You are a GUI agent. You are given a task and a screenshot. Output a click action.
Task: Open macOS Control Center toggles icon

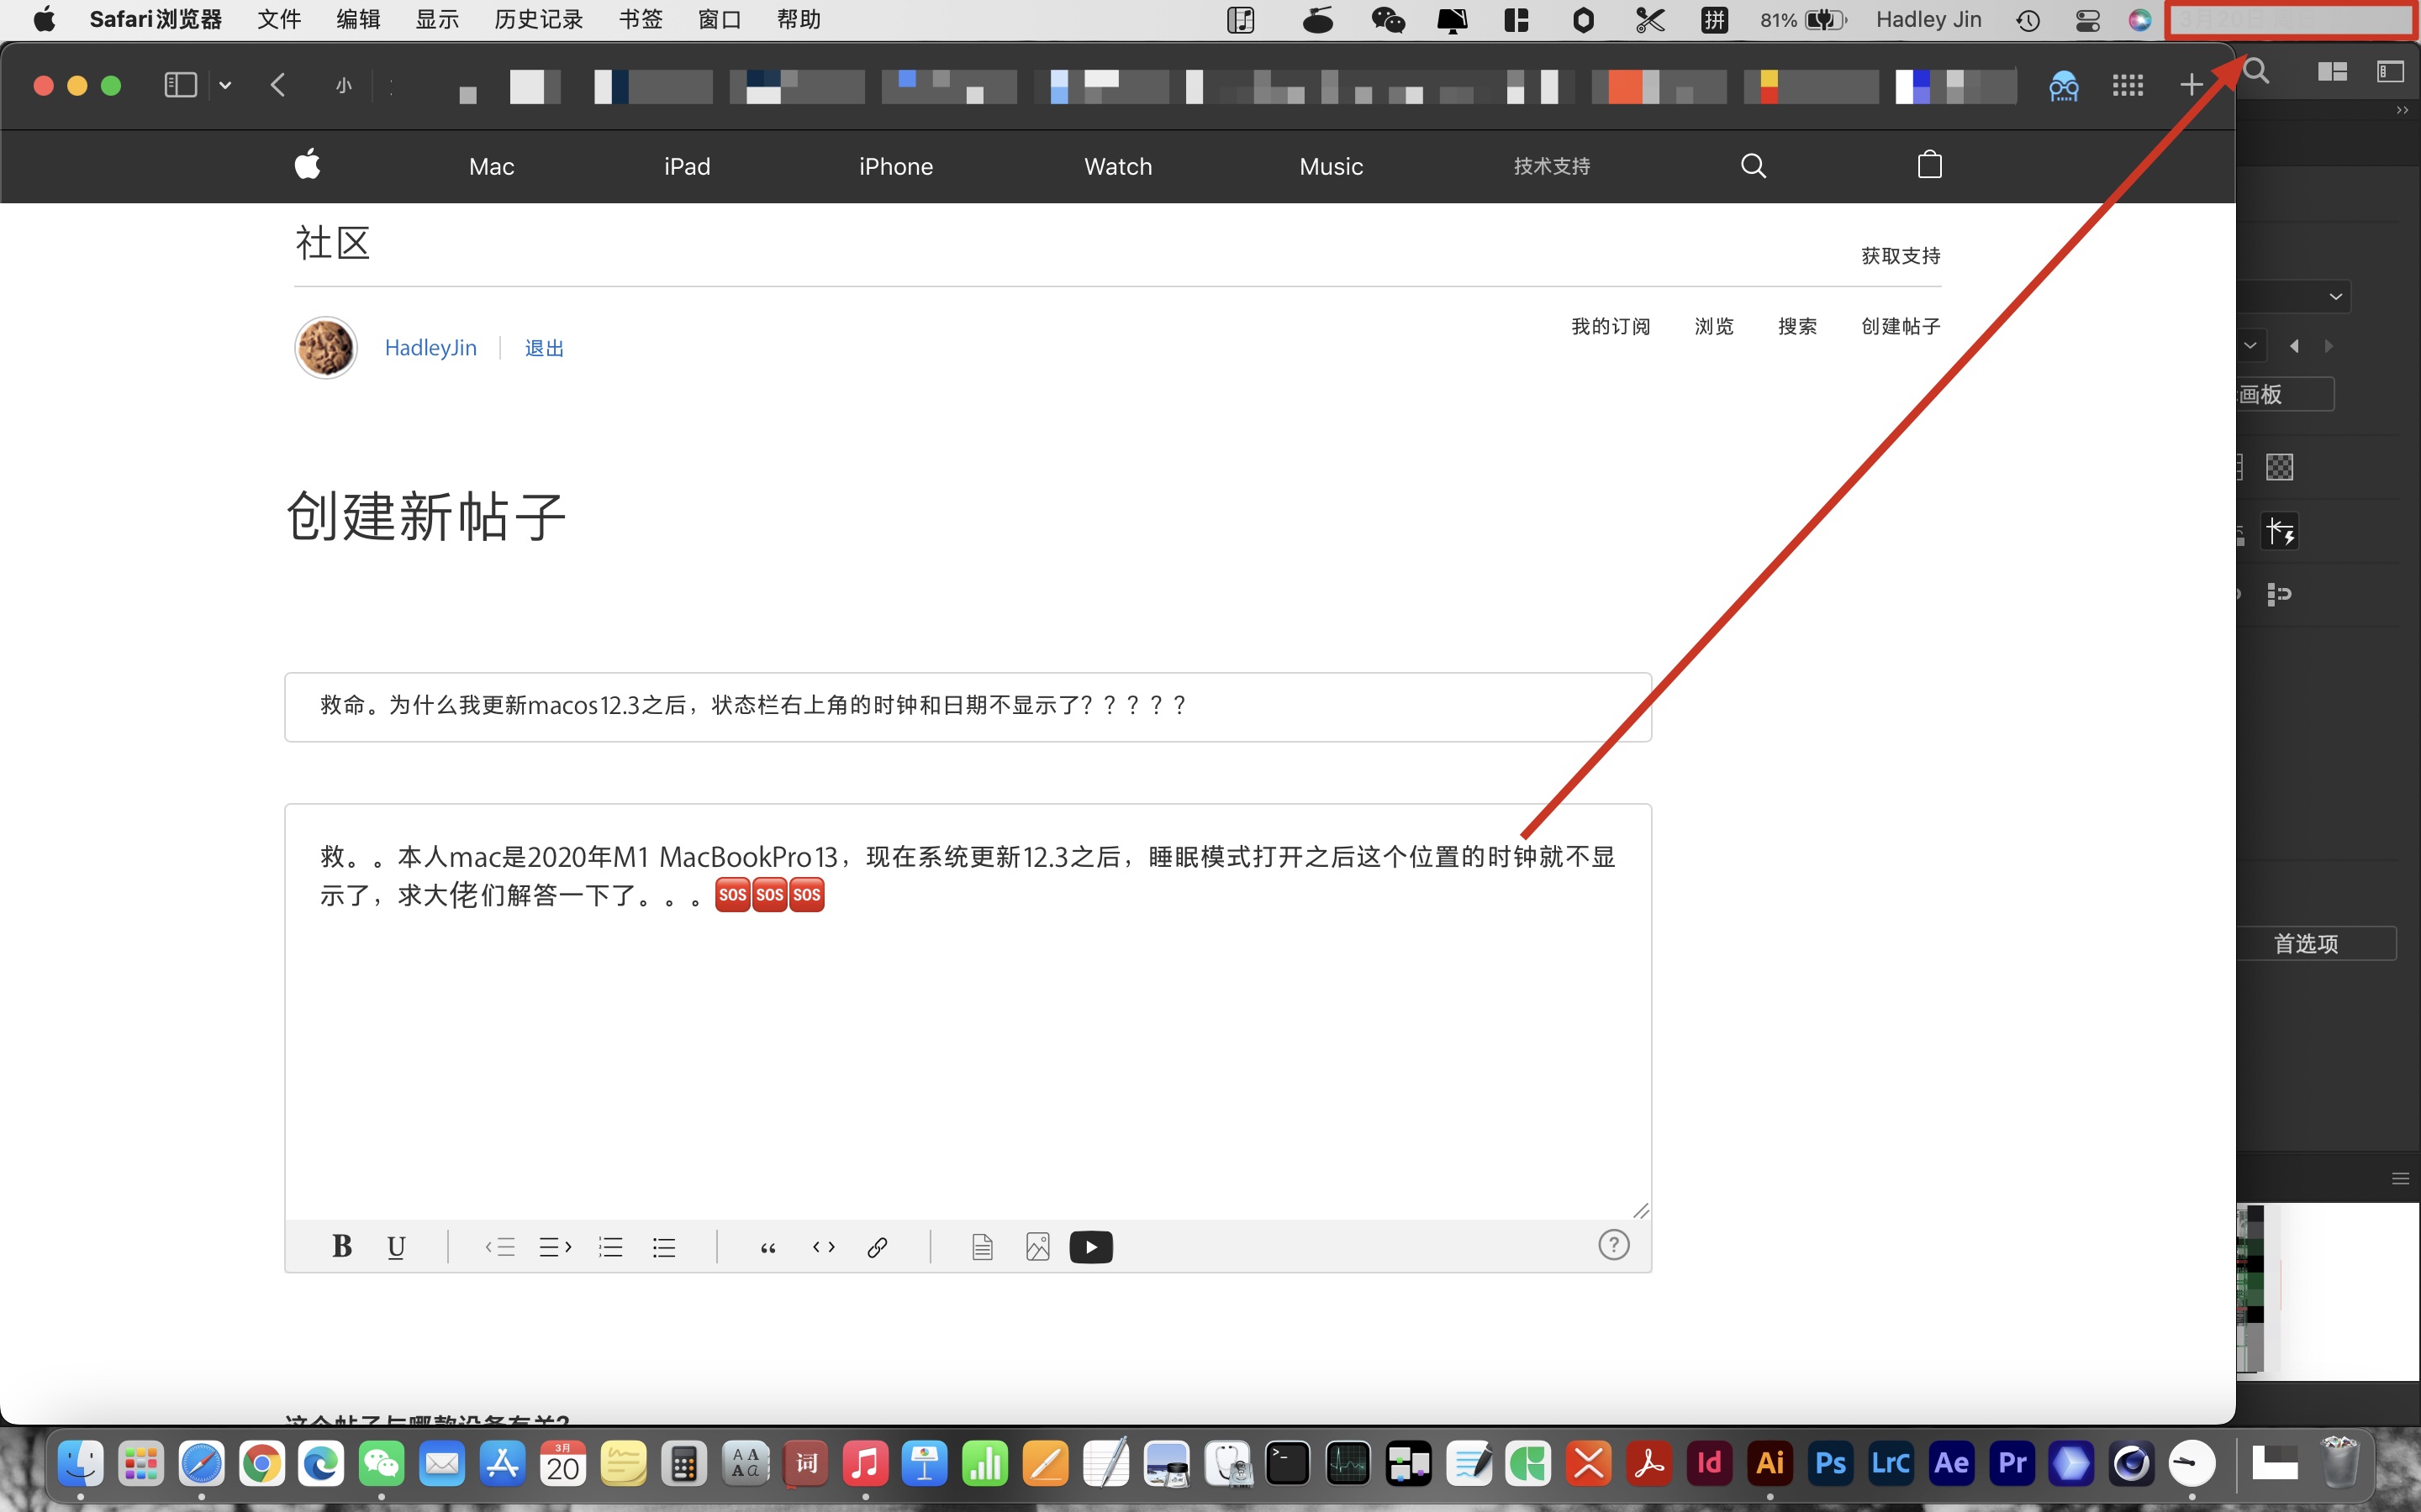(2087, 20)
